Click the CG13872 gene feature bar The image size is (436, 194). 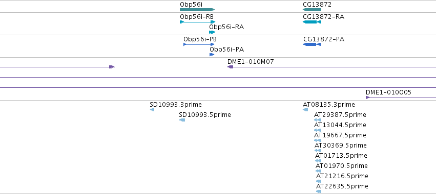312,10
